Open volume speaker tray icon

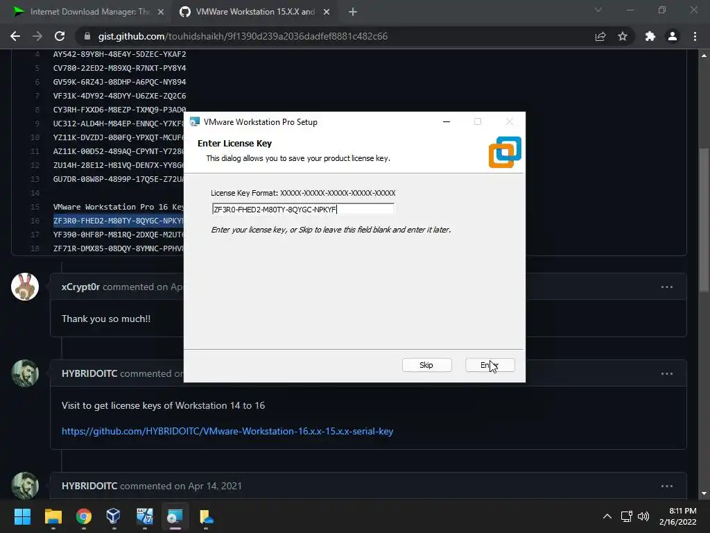pos(643,516)
